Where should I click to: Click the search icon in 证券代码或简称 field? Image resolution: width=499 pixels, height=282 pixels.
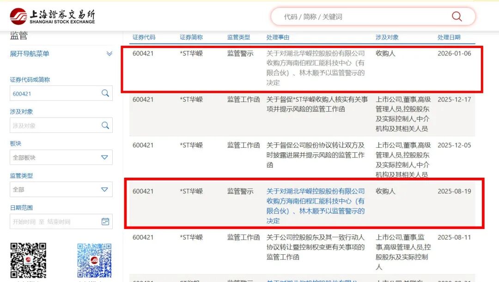[x=105, y=93]
